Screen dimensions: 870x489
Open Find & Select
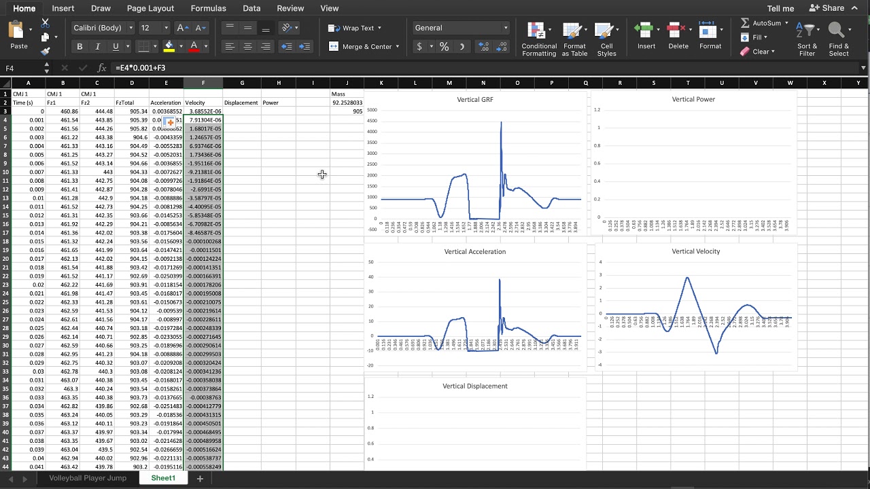(x=839, y=39)
